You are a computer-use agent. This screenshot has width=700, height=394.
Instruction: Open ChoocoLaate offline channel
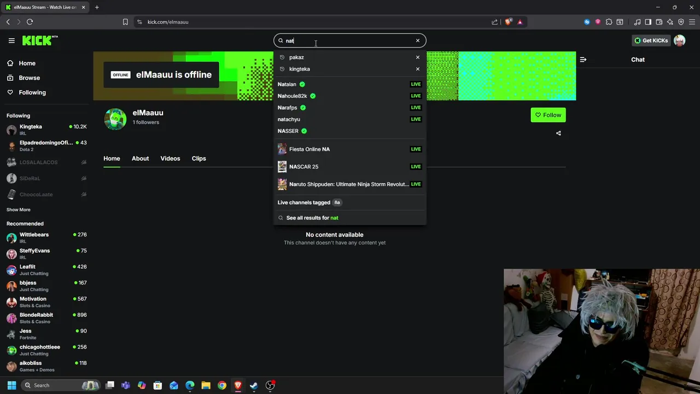pos(46,194)
